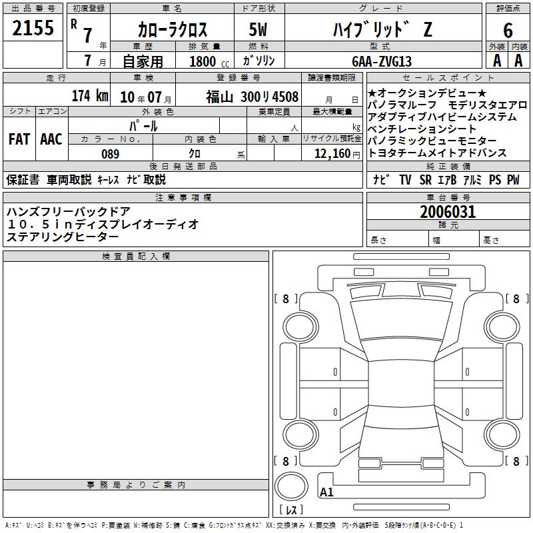Click registration number 福山 300り4508
Image resolution: width=533 pixels, height=533 pixels.
pyautogui.click(x=253, y=97)
